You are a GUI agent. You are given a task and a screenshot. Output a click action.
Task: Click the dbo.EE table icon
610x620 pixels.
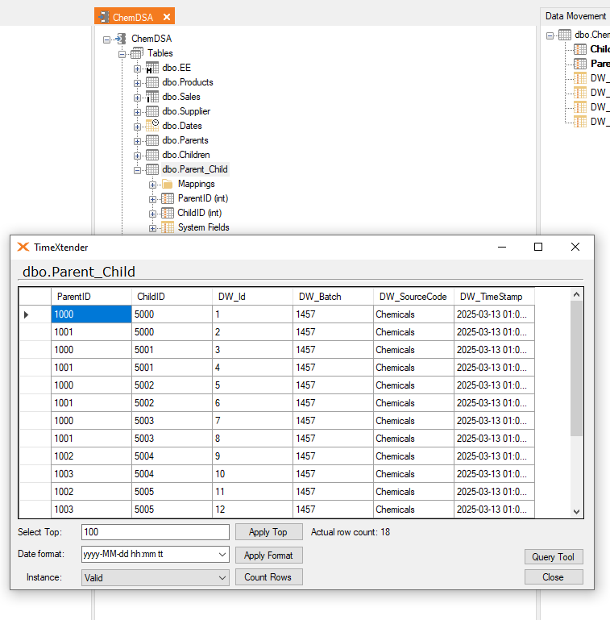152,68
